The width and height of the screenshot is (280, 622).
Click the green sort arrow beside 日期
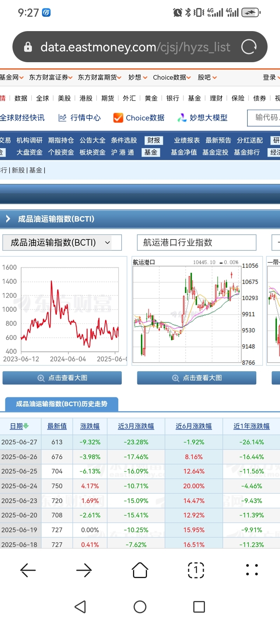click(26, 426)
